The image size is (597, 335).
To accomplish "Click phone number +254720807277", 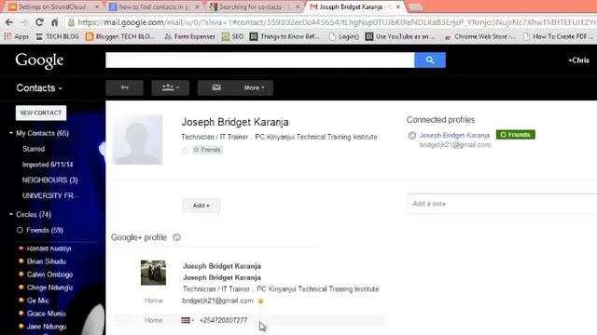I will 223,320.
